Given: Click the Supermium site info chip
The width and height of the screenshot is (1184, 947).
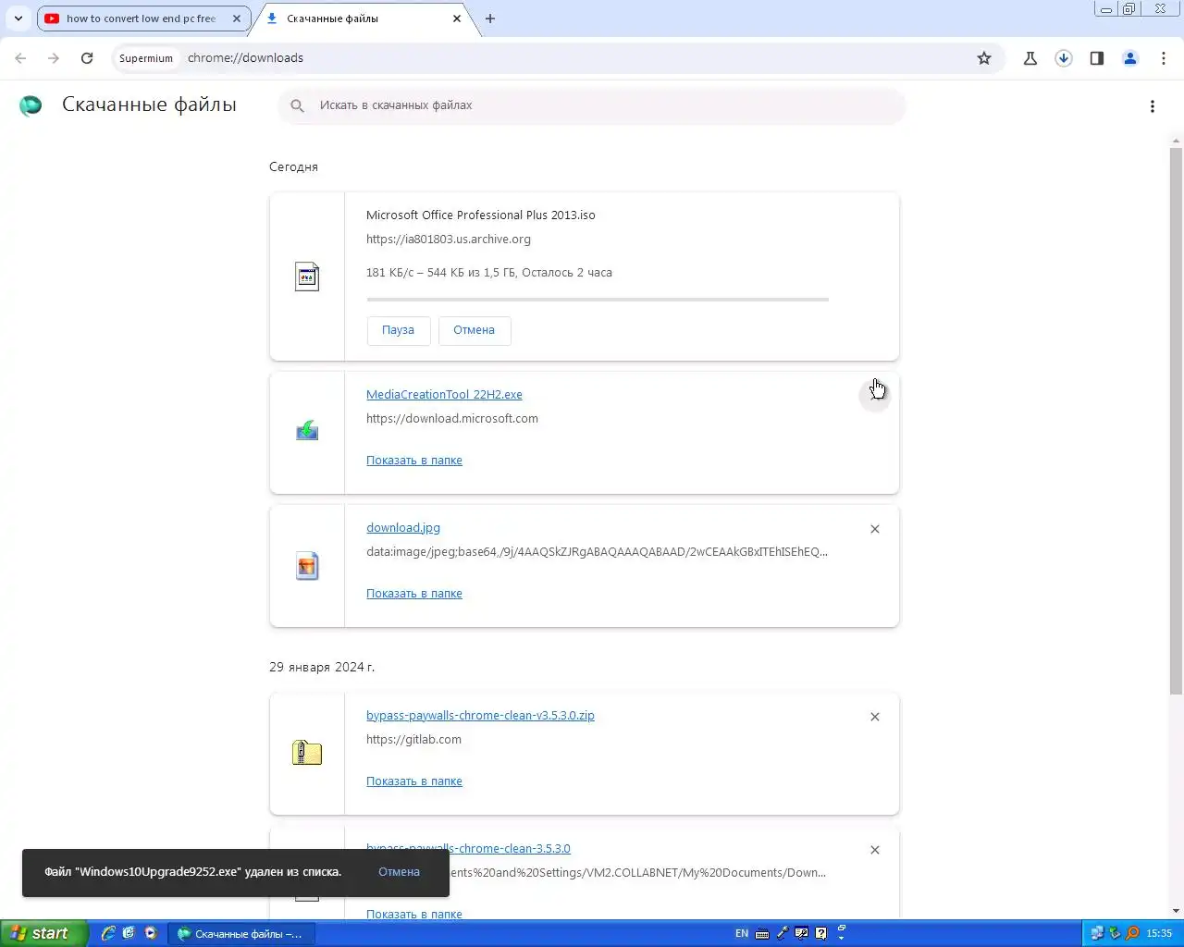Looking at the screenshot, I should 146,58.
